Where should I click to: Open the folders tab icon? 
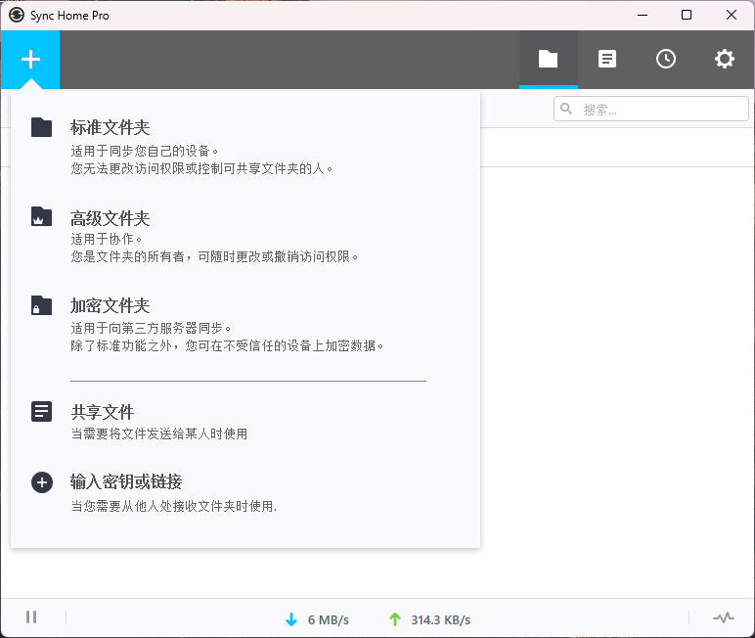(x=548, y=60)
